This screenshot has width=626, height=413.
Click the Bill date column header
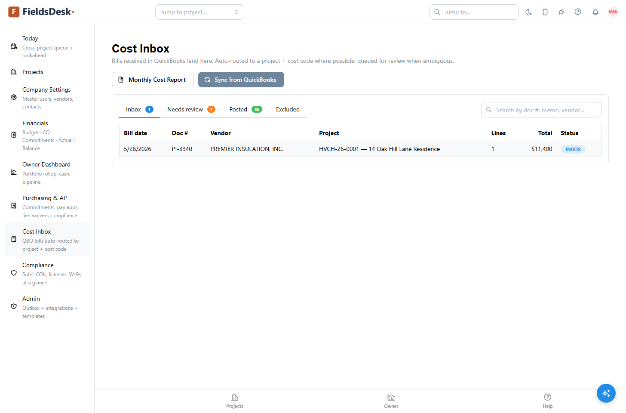(x=135, y=133)
